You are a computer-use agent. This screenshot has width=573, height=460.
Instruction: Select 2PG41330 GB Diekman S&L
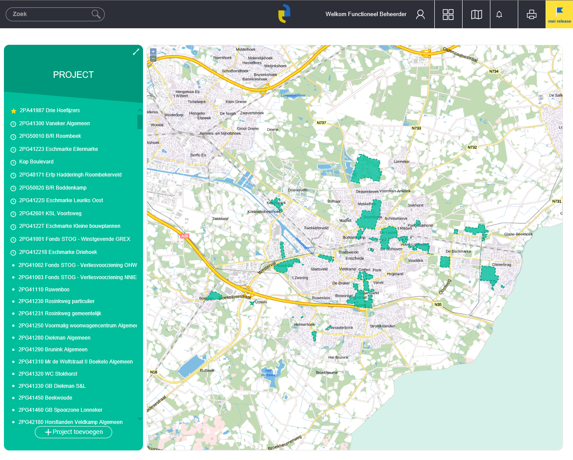click(52, 386)
